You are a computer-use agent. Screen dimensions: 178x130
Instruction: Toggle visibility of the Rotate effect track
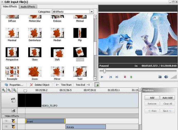(6, 127)
